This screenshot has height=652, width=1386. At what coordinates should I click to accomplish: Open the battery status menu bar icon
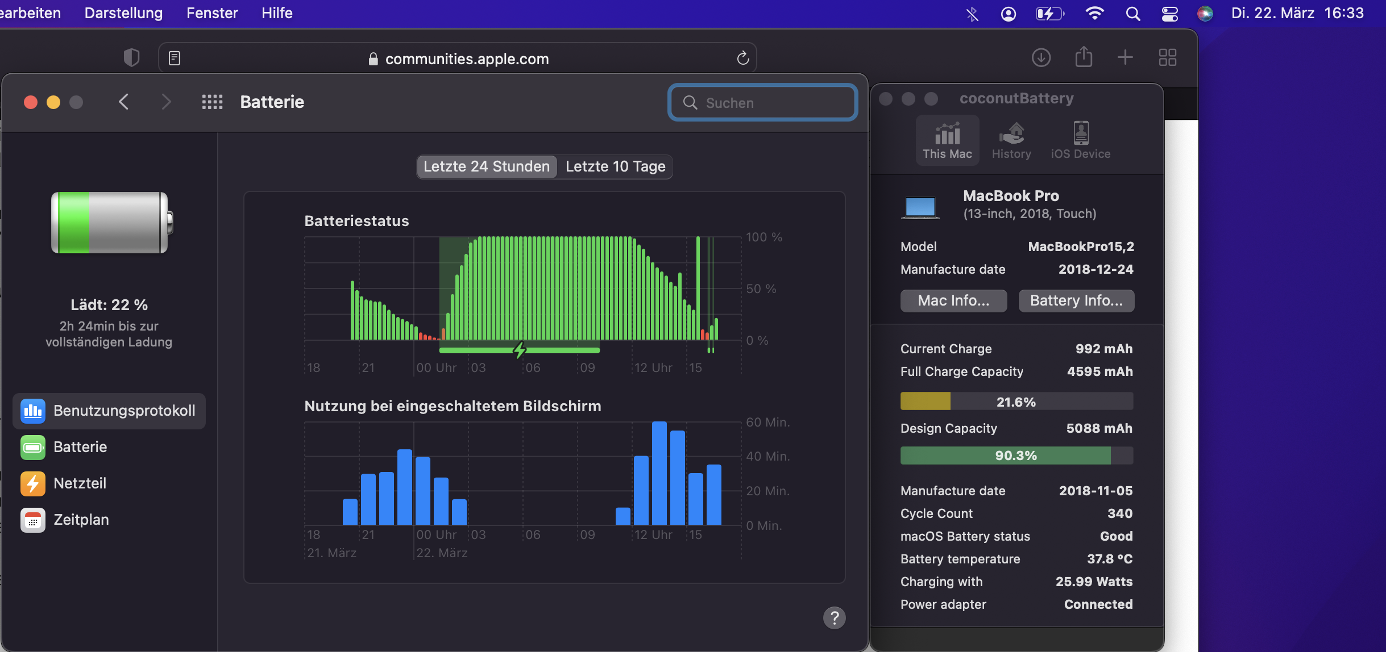pos(1049,13)
